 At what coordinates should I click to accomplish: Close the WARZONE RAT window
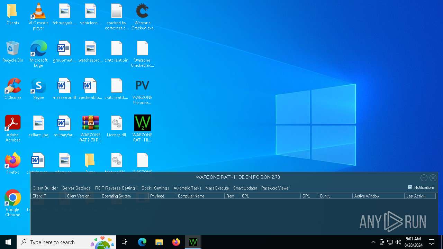point(433,178)
